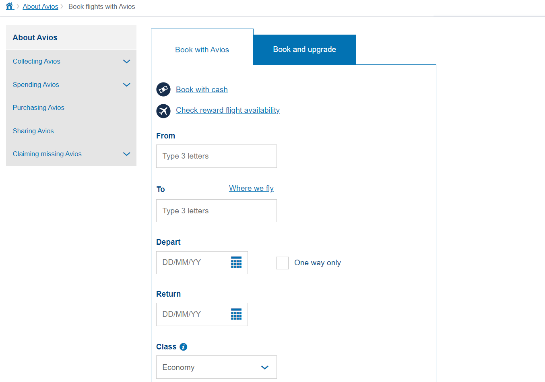Click the Book flights with Avios breadcrumb text
This screenshot has width=545, height=382.
pyautogui.click(x=102, y=6)
